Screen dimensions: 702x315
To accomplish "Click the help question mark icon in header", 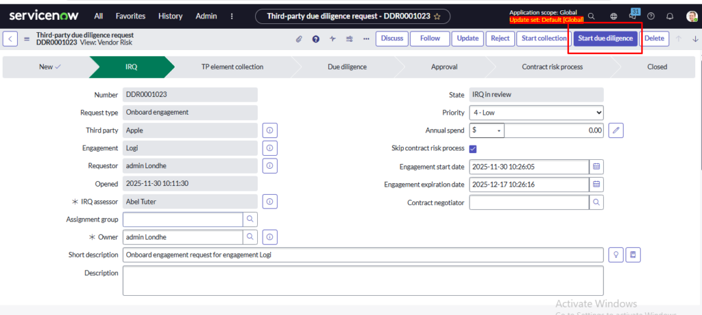I will click(651, 15).
